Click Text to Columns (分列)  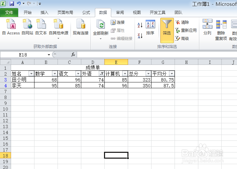207,27
